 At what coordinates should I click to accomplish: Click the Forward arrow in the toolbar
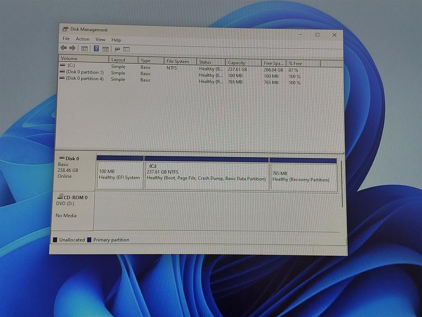(72, 48)
